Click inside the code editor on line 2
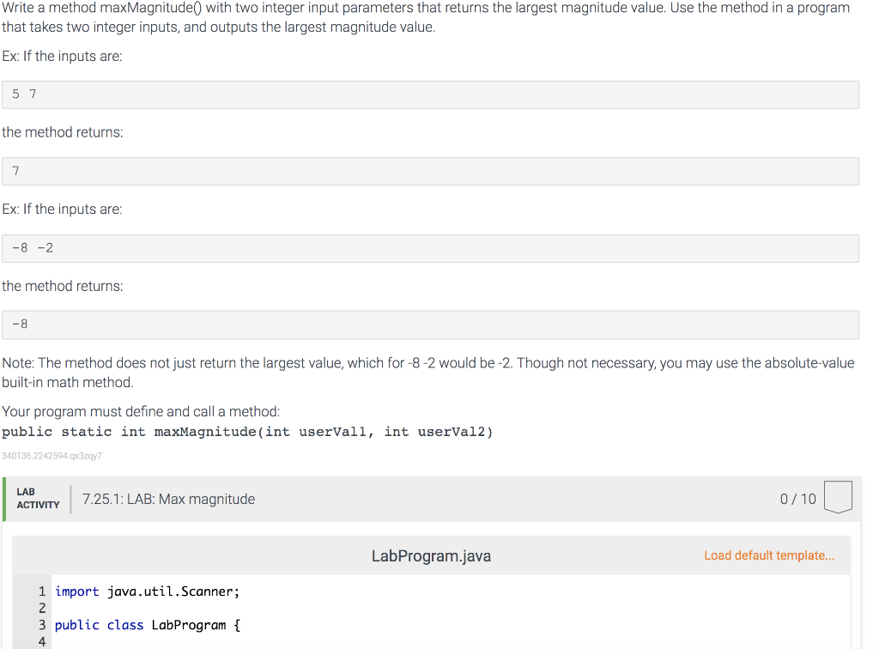The width and height of the screenshot is (879, 649). 172,608
